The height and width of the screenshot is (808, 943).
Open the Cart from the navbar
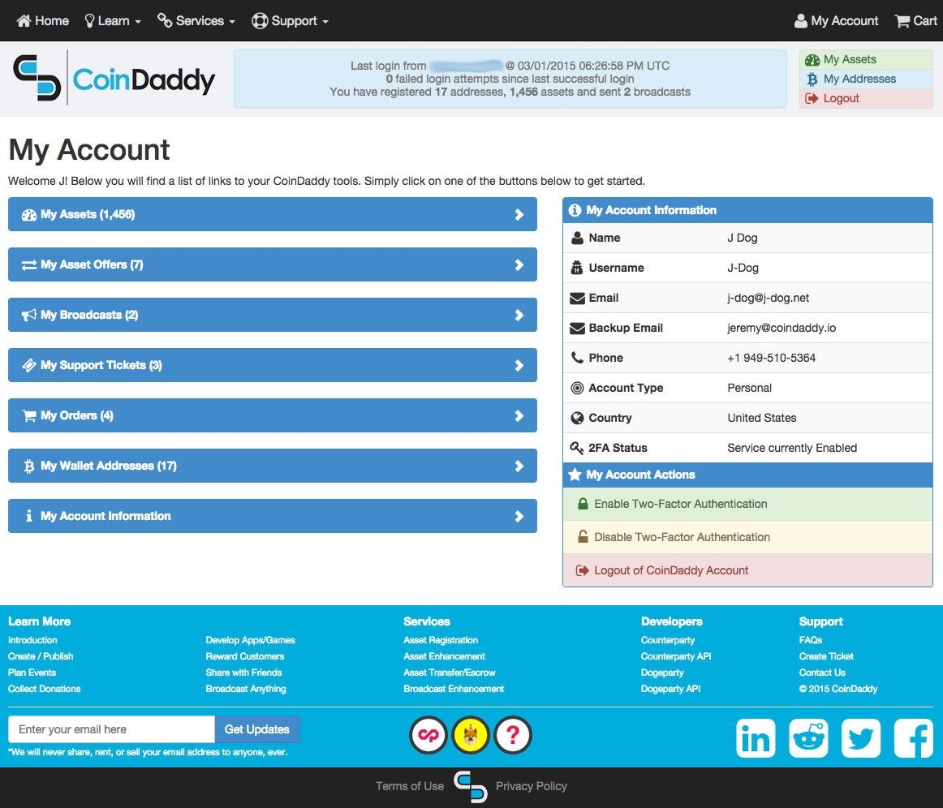click(x=915, y=21)
